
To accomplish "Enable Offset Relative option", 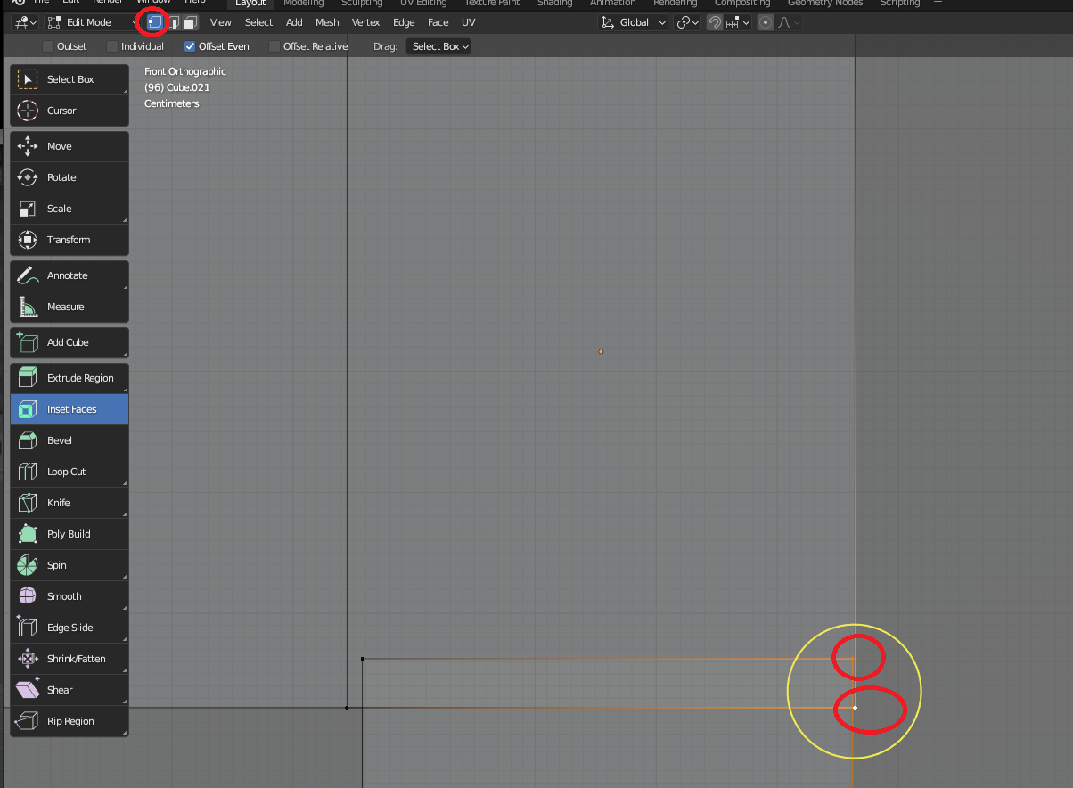I will click(x=274, y=46).
